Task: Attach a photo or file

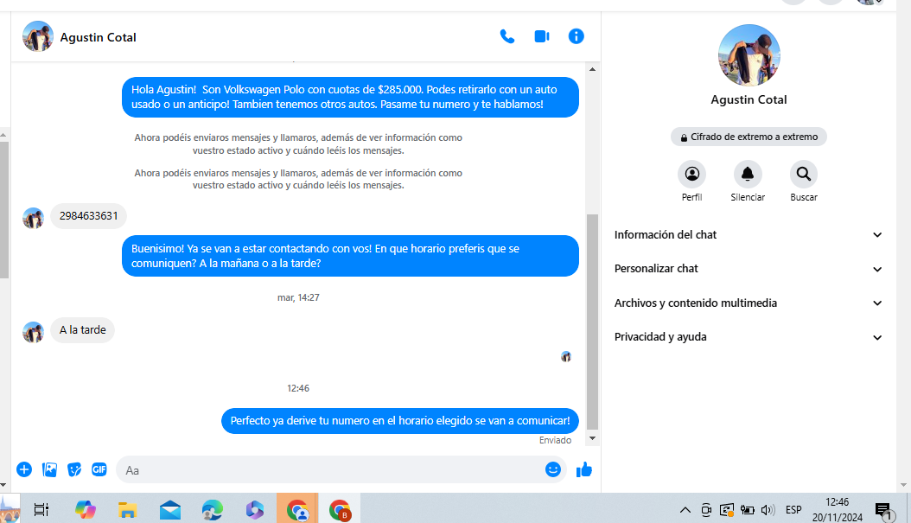Action: click(x=50, y=469)
